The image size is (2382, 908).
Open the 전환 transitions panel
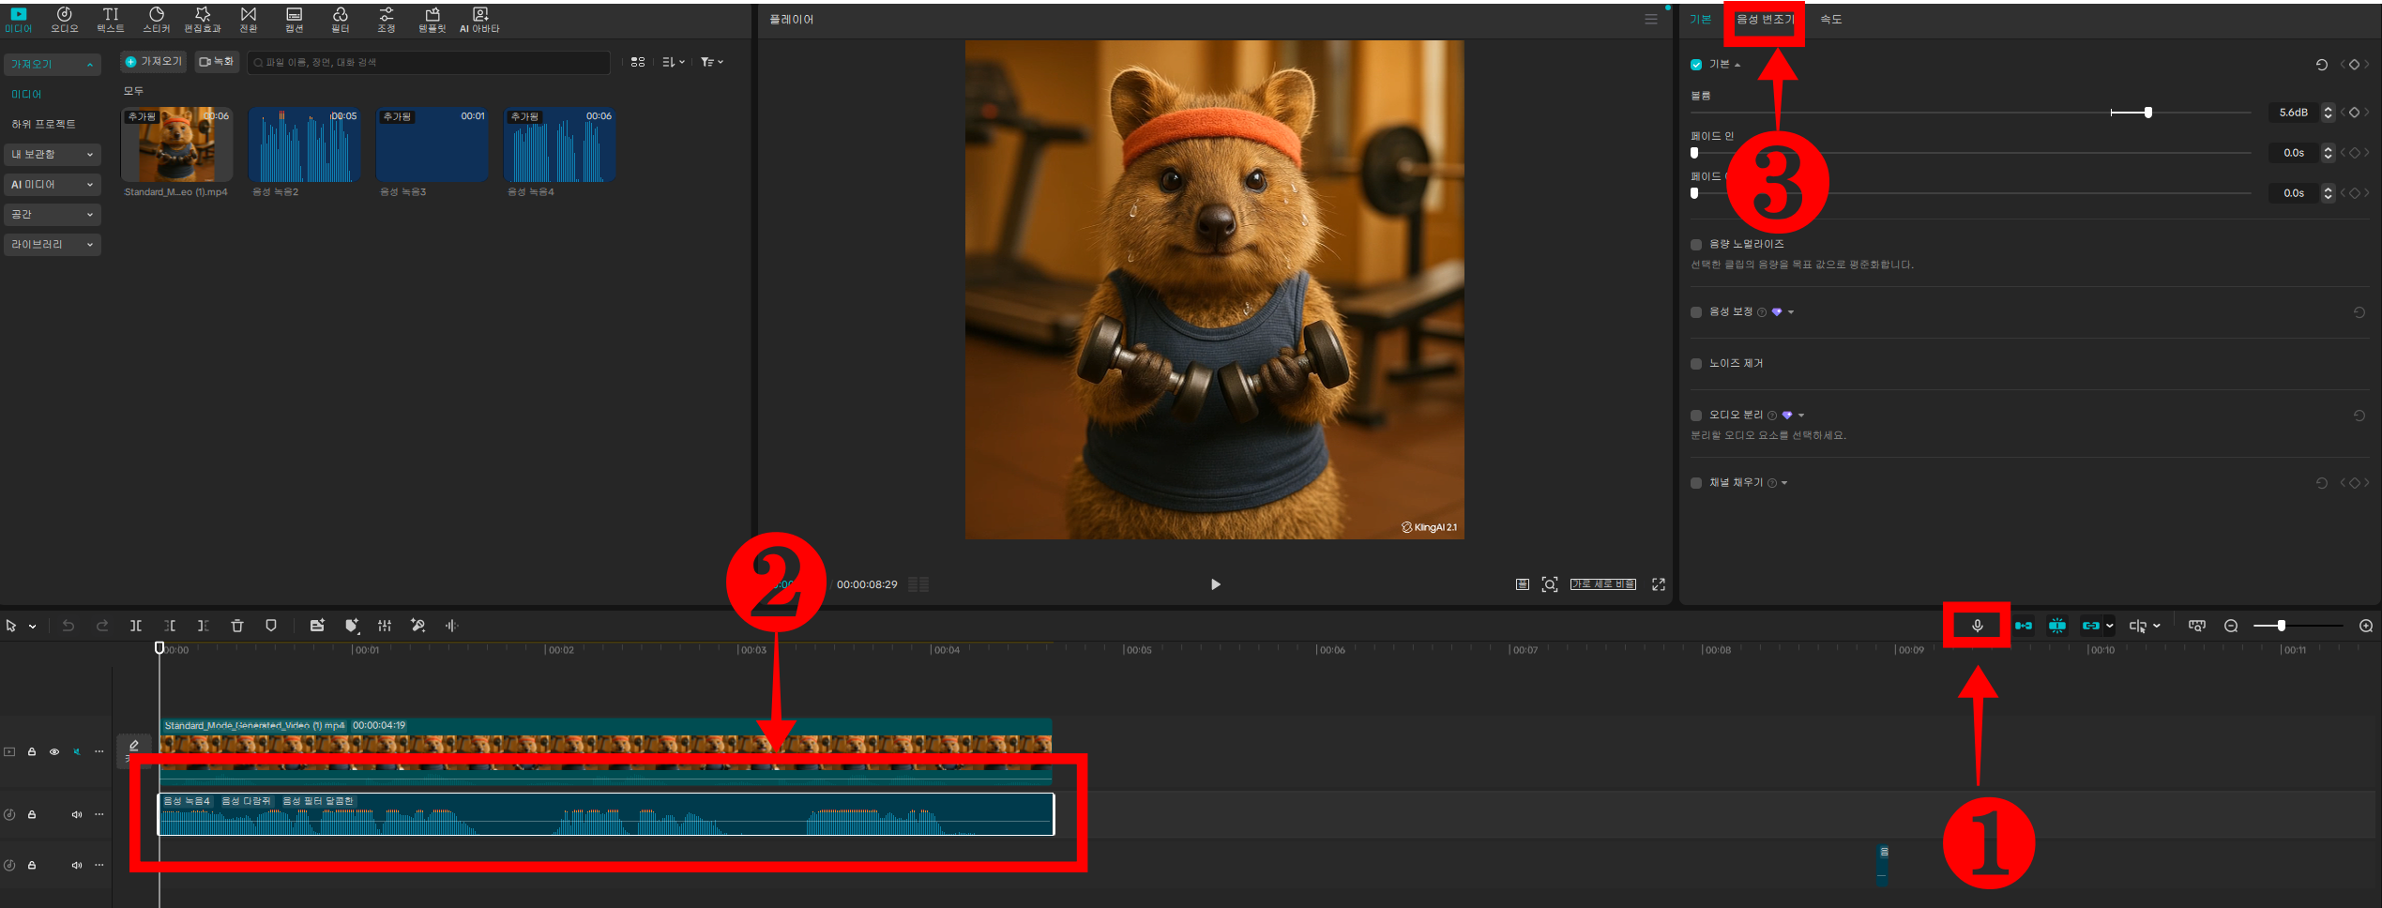coord(249,20)
